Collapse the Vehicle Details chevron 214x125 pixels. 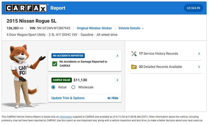[143, 28]
